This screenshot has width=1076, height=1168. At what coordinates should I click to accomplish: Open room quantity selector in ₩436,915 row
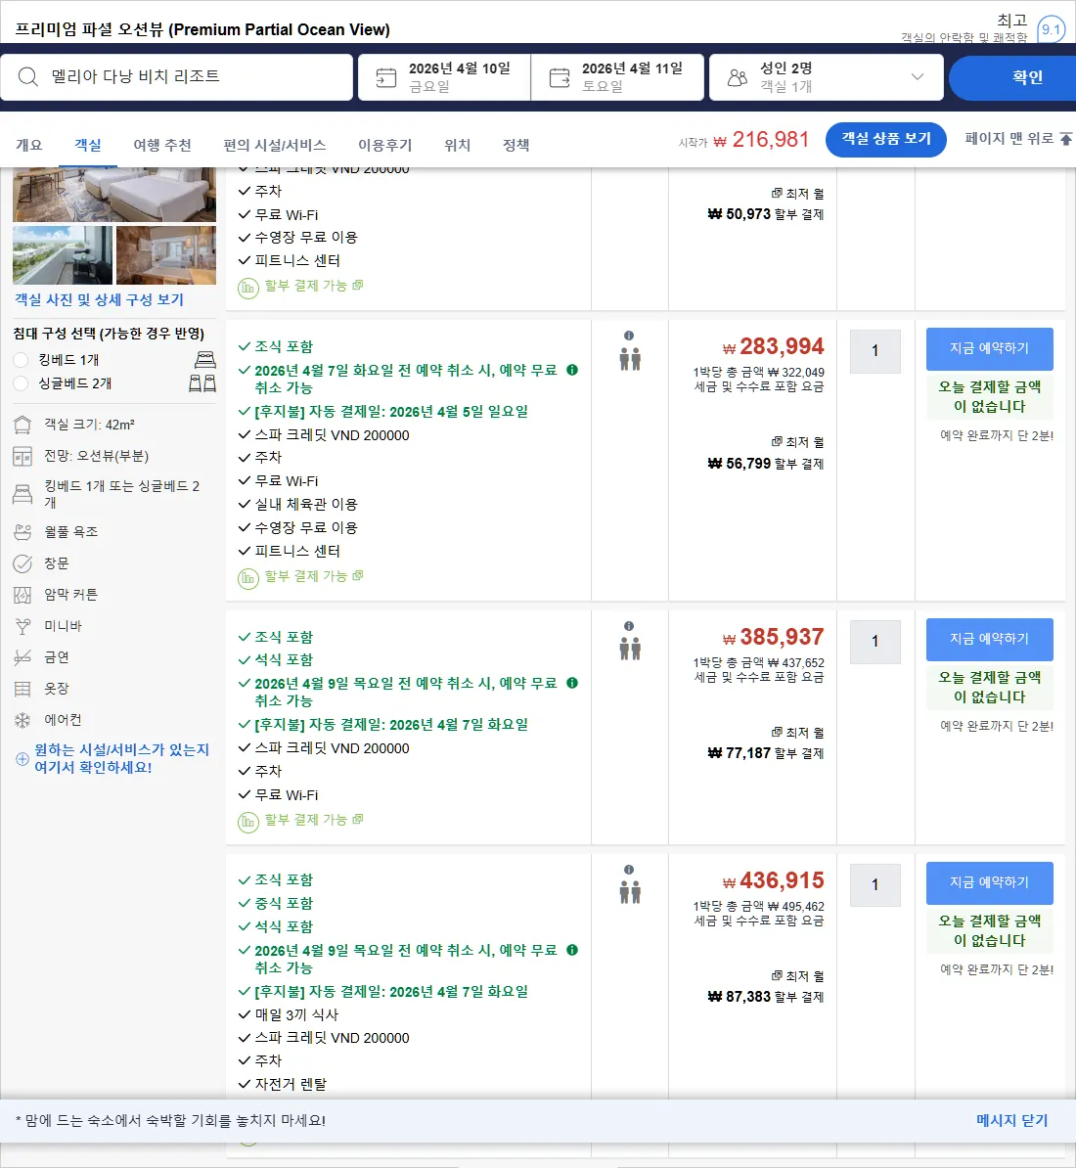[874, 885]
